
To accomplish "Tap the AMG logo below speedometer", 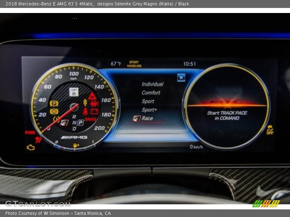I will coord(74,137).
